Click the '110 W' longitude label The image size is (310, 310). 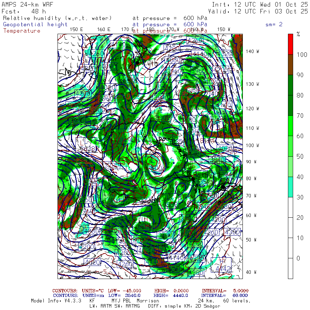coord(252,128)
